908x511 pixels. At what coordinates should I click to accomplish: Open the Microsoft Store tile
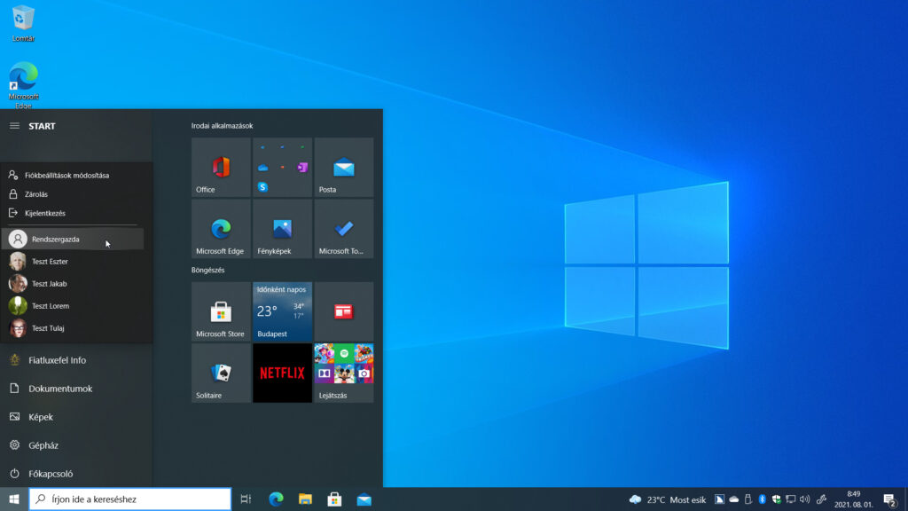[221, 311]
